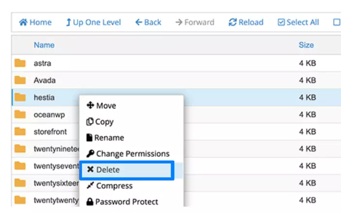Screen dimensions: 341x213
Task: Reload the file list
Action: tap(246, 23)
